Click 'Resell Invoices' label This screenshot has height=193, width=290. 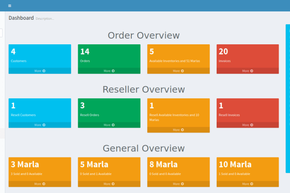(229, 115)
